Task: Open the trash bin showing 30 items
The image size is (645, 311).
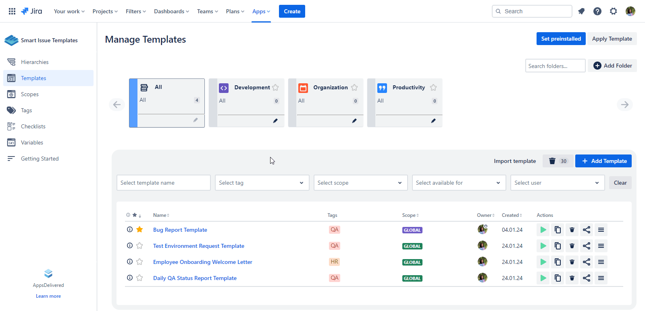Action: (x=558, y=161)
